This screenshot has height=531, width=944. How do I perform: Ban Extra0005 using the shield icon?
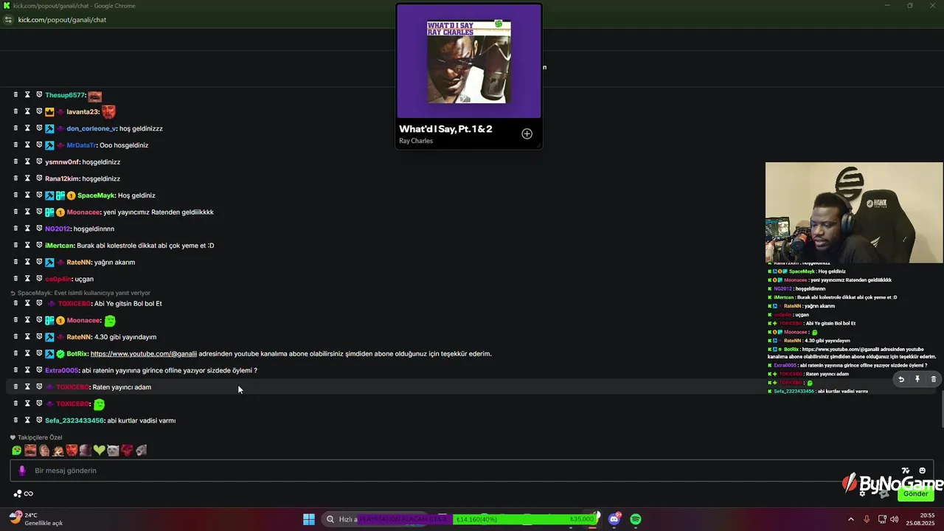click(x=39, y=370)
